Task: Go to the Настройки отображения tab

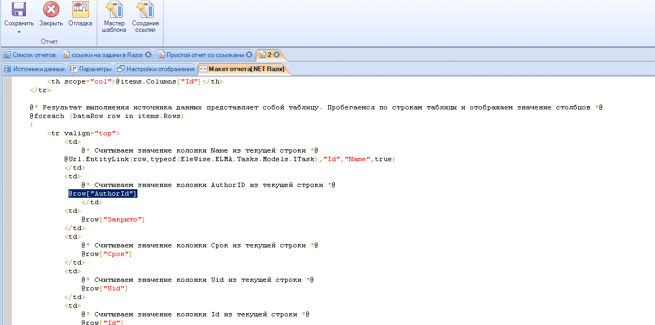Action: tap(156, 69)
